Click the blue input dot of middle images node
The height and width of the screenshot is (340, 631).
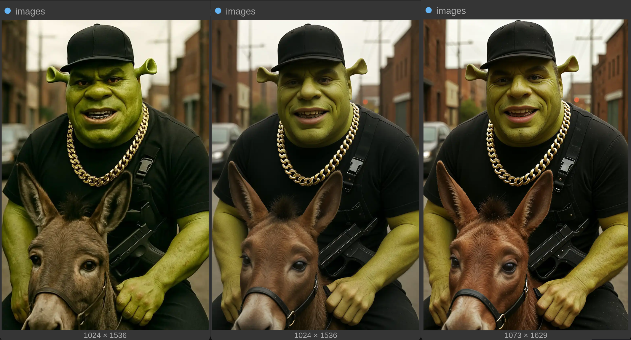tap(218, 11)
